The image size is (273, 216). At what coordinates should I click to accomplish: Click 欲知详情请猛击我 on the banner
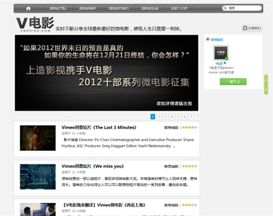[x=174, y=103]
